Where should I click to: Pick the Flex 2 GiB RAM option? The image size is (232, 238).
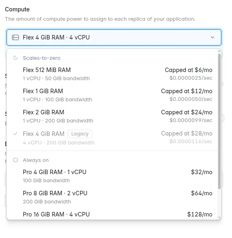tap(112, 116)
